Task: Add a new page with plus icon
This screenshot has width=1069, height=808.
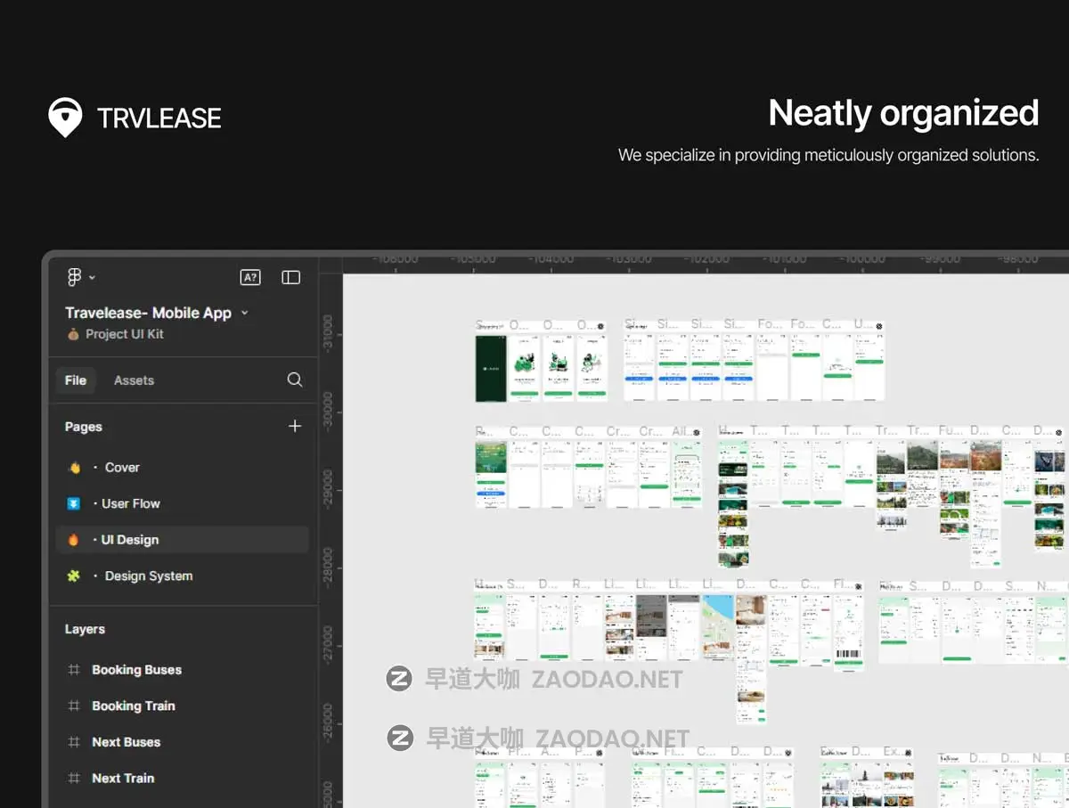Action: tap(295, 426)
